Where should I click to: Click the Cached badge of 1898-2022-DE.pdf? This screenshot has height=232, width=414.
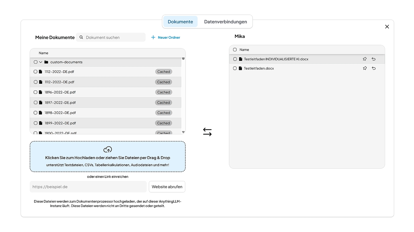(x=164, y=113)
